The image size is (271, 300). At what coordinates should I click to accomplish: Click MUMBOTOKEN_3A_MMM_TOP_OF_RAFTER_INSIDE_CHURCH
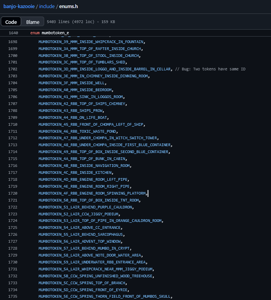click(x=90, y=48)
